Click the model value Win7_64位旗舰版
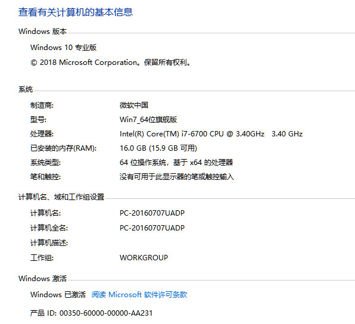This screenshot has height=324, width=355. tap(148, 119)
